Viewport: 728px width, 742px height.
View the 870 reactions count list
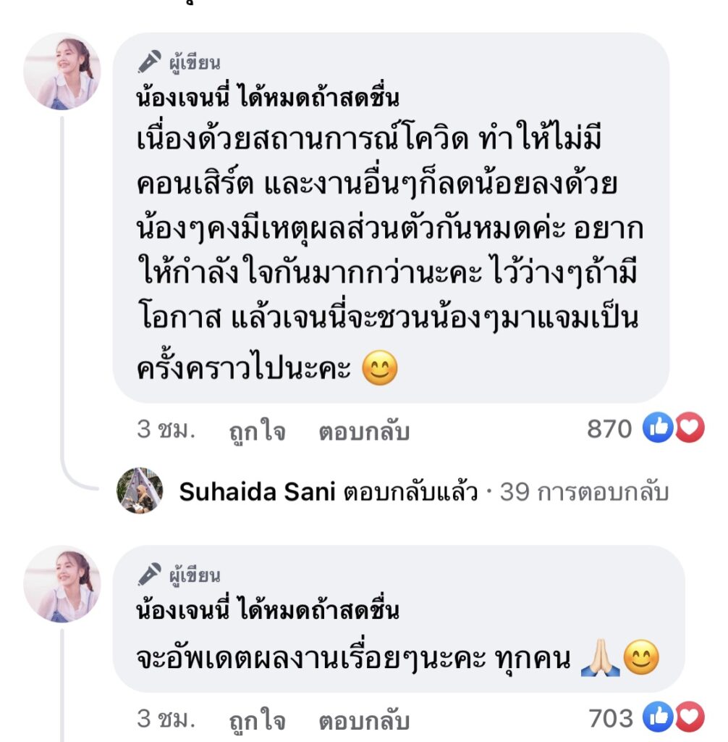pos(609,430)
